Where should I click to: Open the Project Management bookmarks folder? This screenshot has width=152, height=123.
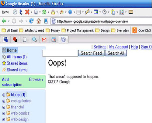pyautogui.click(x=78, y=30)
